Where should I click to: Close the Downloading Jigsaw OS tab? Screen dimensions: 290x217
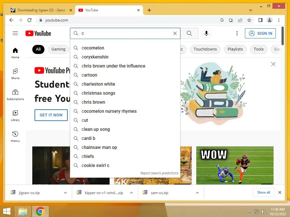point(71,10)
